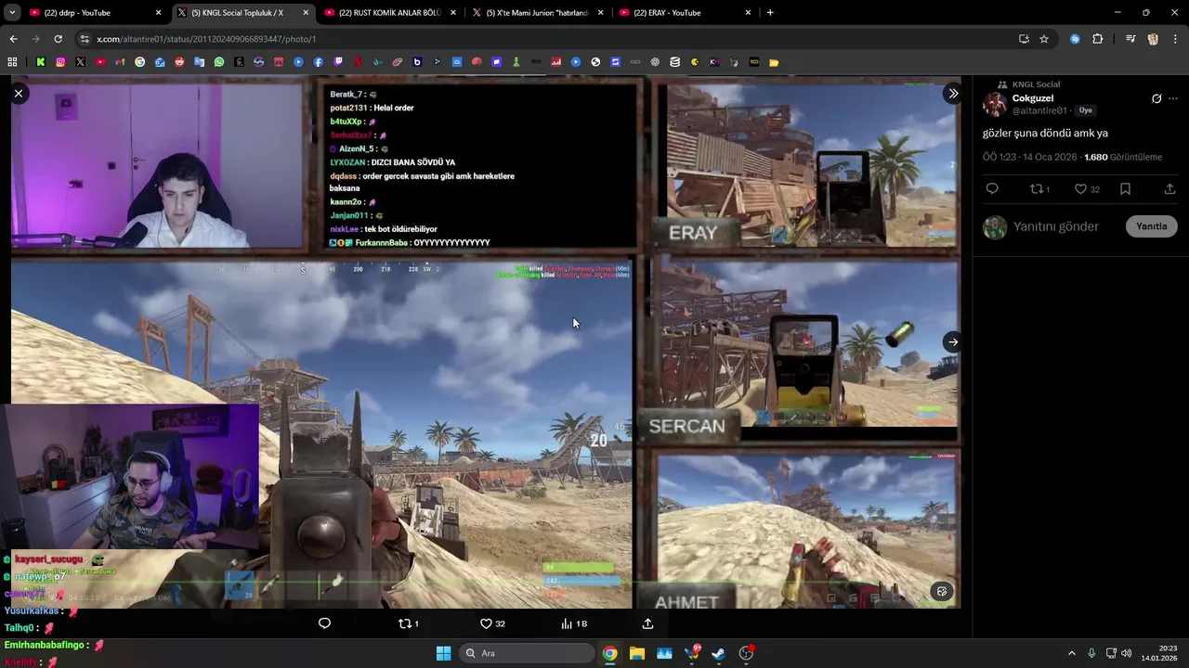Open the Kick bookmark
1189x668 pixels.
(41, 62)
